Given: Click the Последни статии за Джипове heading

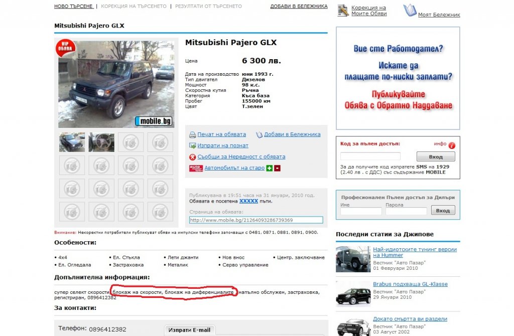Looking at the screenshot, I should [x=384, y=234].
